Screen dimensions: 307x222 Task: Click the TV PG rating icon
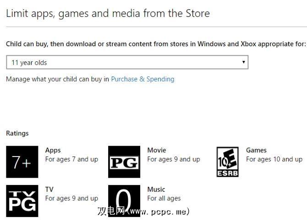[x=22, y=201]
